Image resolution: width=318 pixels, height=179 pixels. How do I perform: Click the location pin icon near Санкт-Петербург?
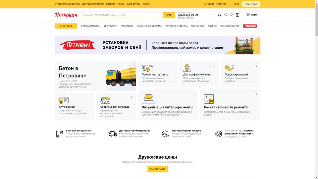coord(205,4)
